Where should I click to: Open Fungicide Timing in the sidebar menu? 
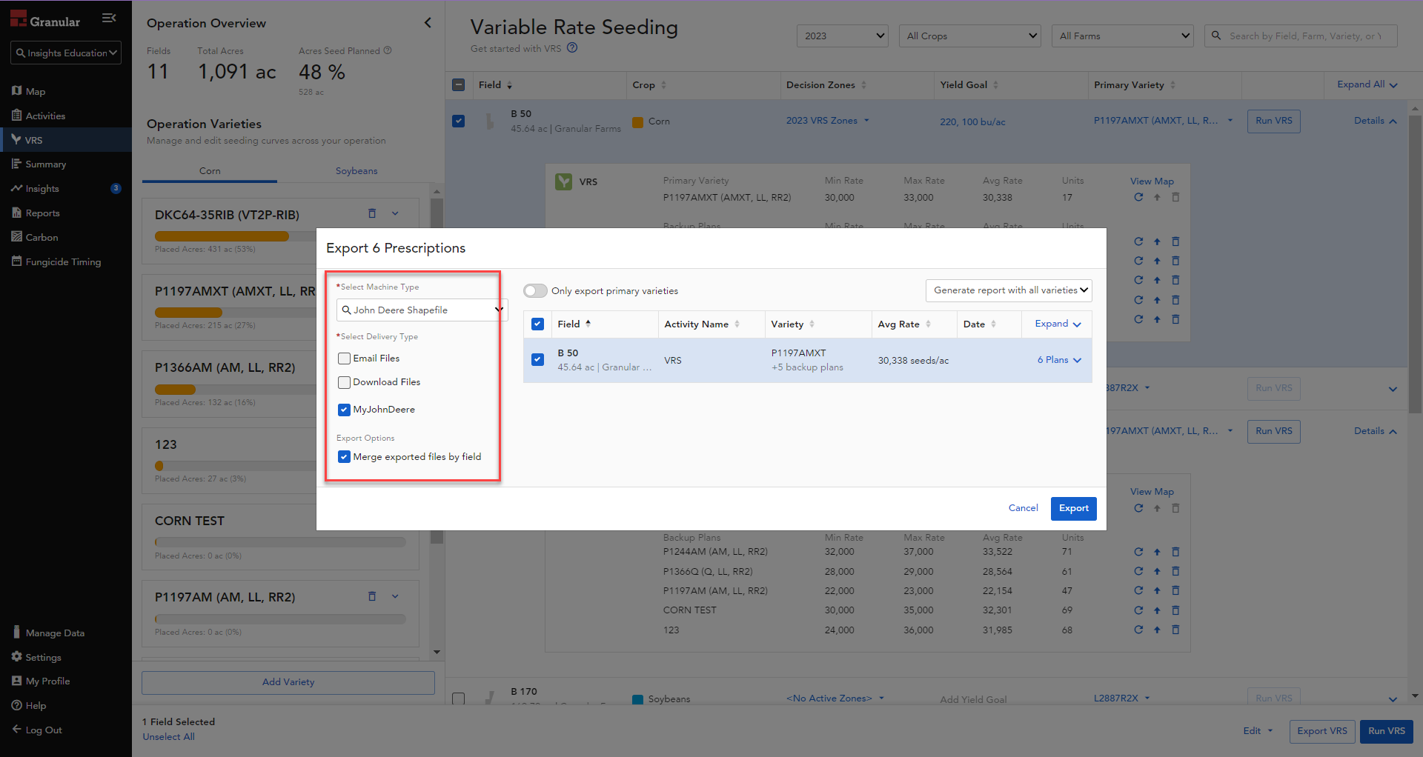(x=63, y=262)
